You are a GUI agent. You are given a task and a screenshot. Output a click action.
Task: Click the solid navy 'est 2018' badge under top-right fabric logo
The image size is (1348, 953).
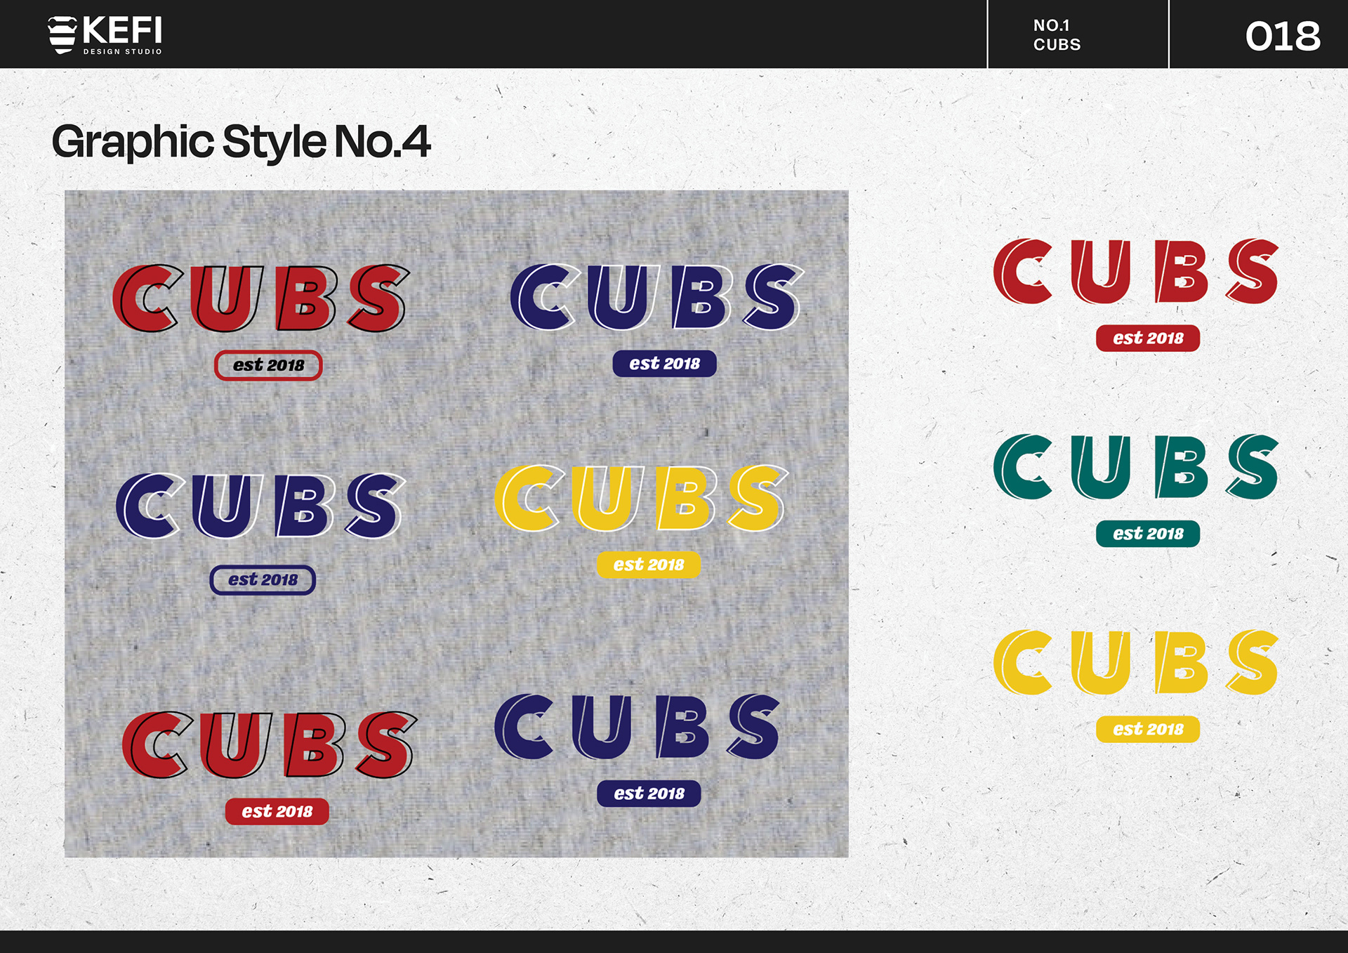[664, 364]
